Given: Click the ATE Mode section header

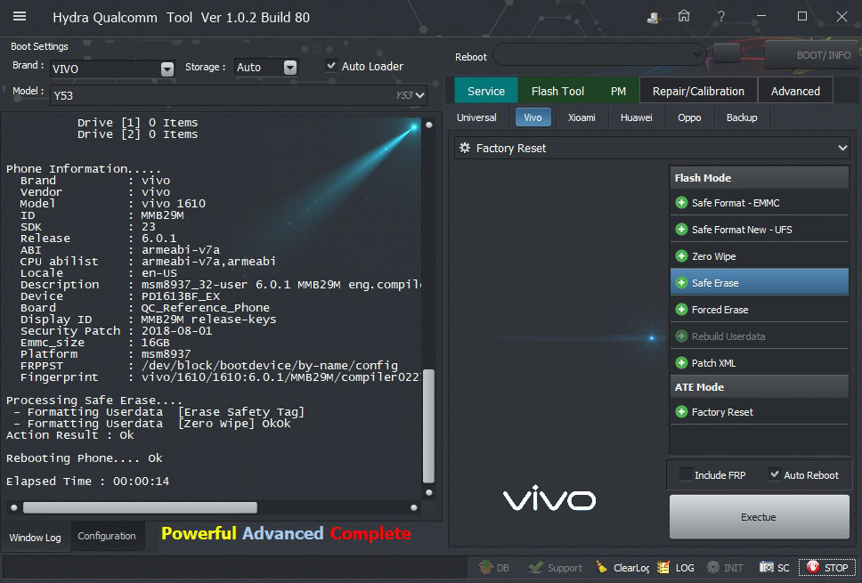Looking at the screenshot, I should pyautogui.click(x=760, y=387).
